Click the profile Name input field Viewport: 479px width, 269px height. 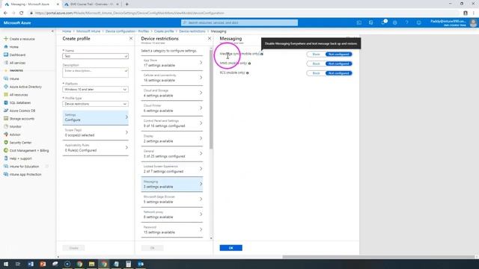(x=95, y=56)
